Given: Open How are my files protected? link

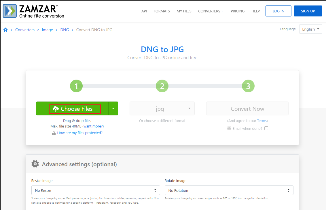Looking at the screenshot, I should click(80, 133).
